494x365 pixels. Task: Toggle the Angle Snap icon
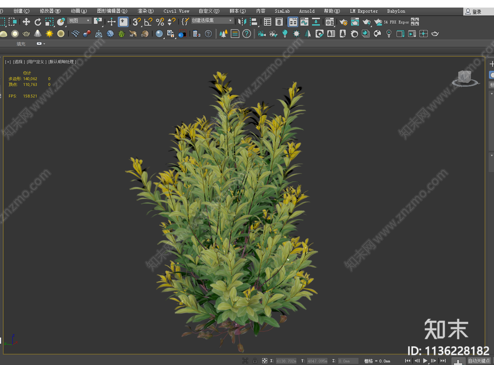(148, 22)
